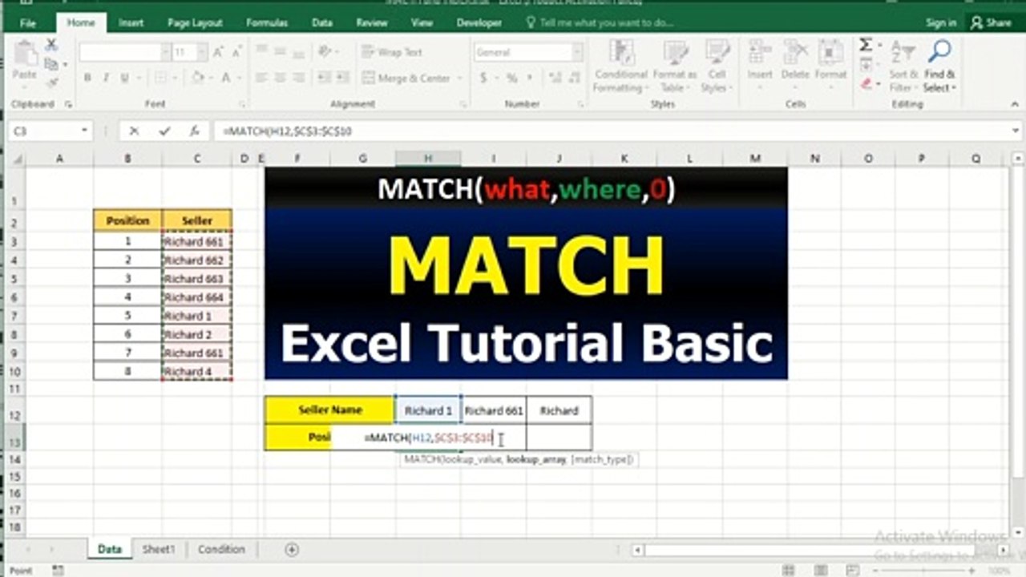Cut selection with the scissors icon

point(51,45)
